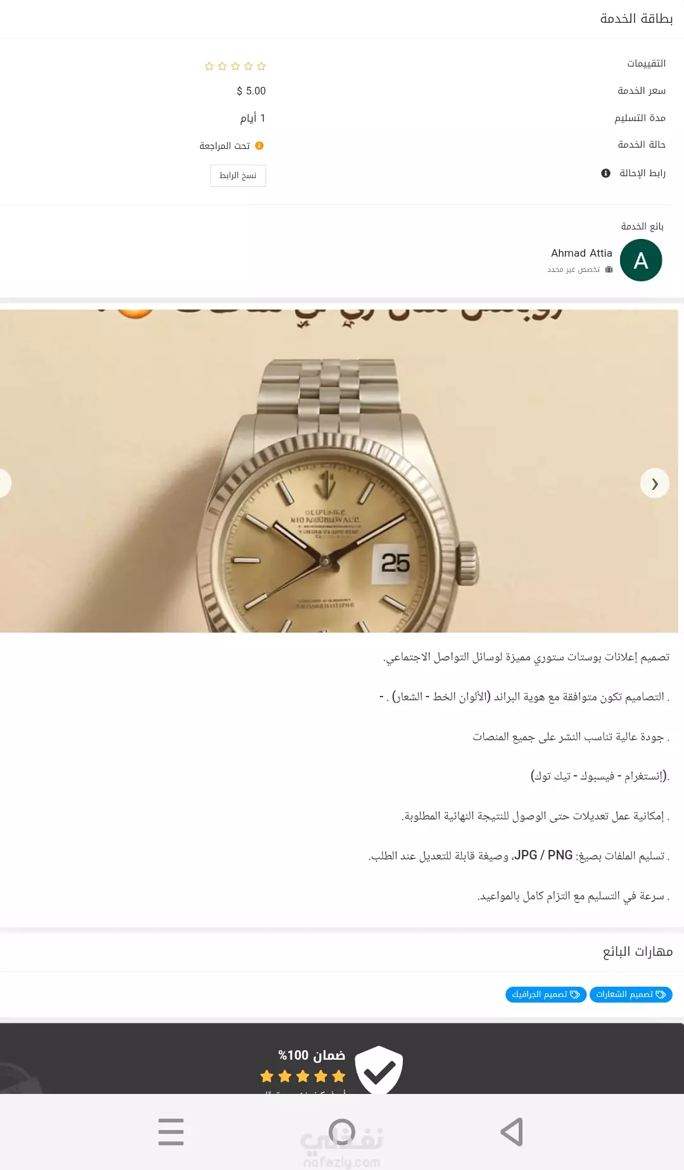Show next image with right carousel arrow

point(655,484)
